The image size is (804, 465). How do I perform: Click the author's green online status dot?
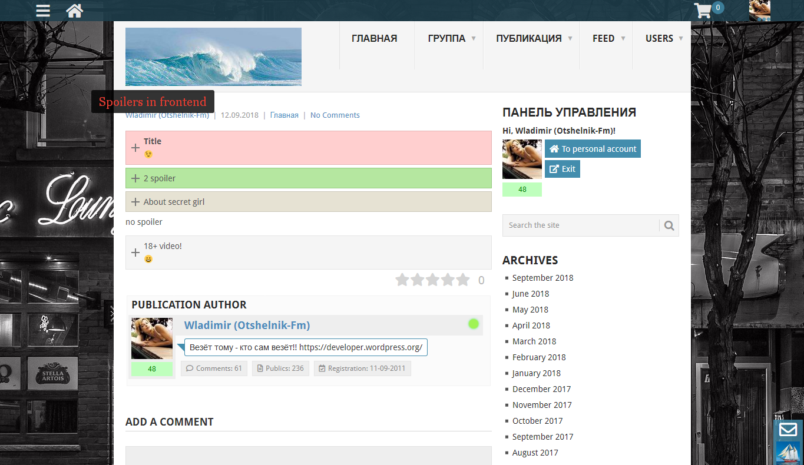tap(474, 324)
